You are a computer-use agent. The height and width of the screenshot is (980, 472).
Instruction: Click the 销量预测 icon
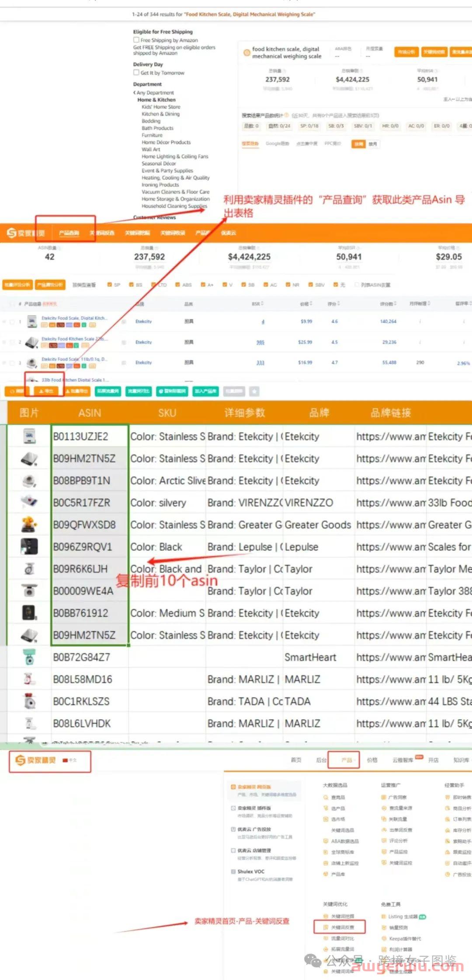point(384,927)
